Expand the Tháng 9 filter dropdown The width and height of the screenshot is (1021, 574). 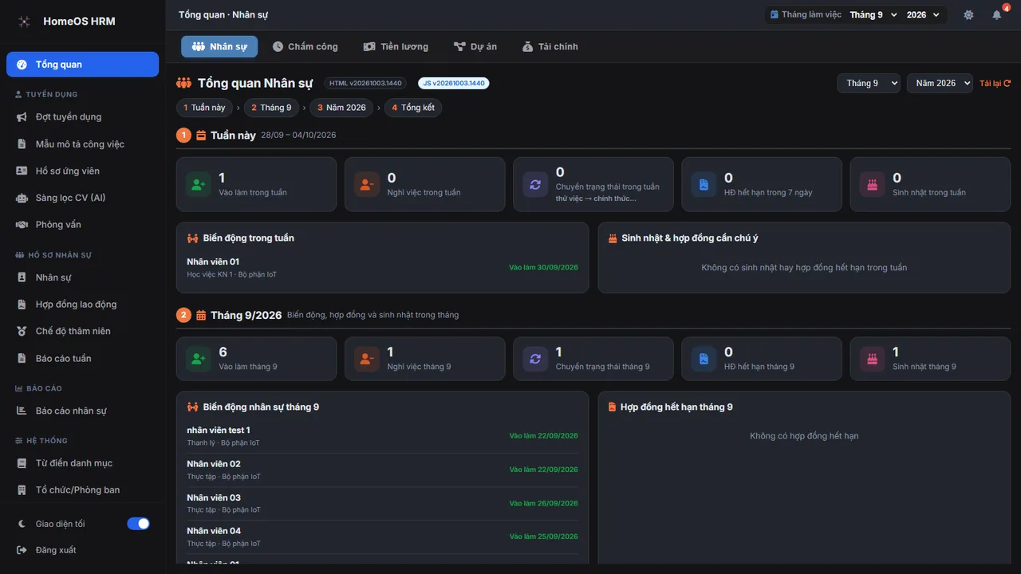(869, 83)
